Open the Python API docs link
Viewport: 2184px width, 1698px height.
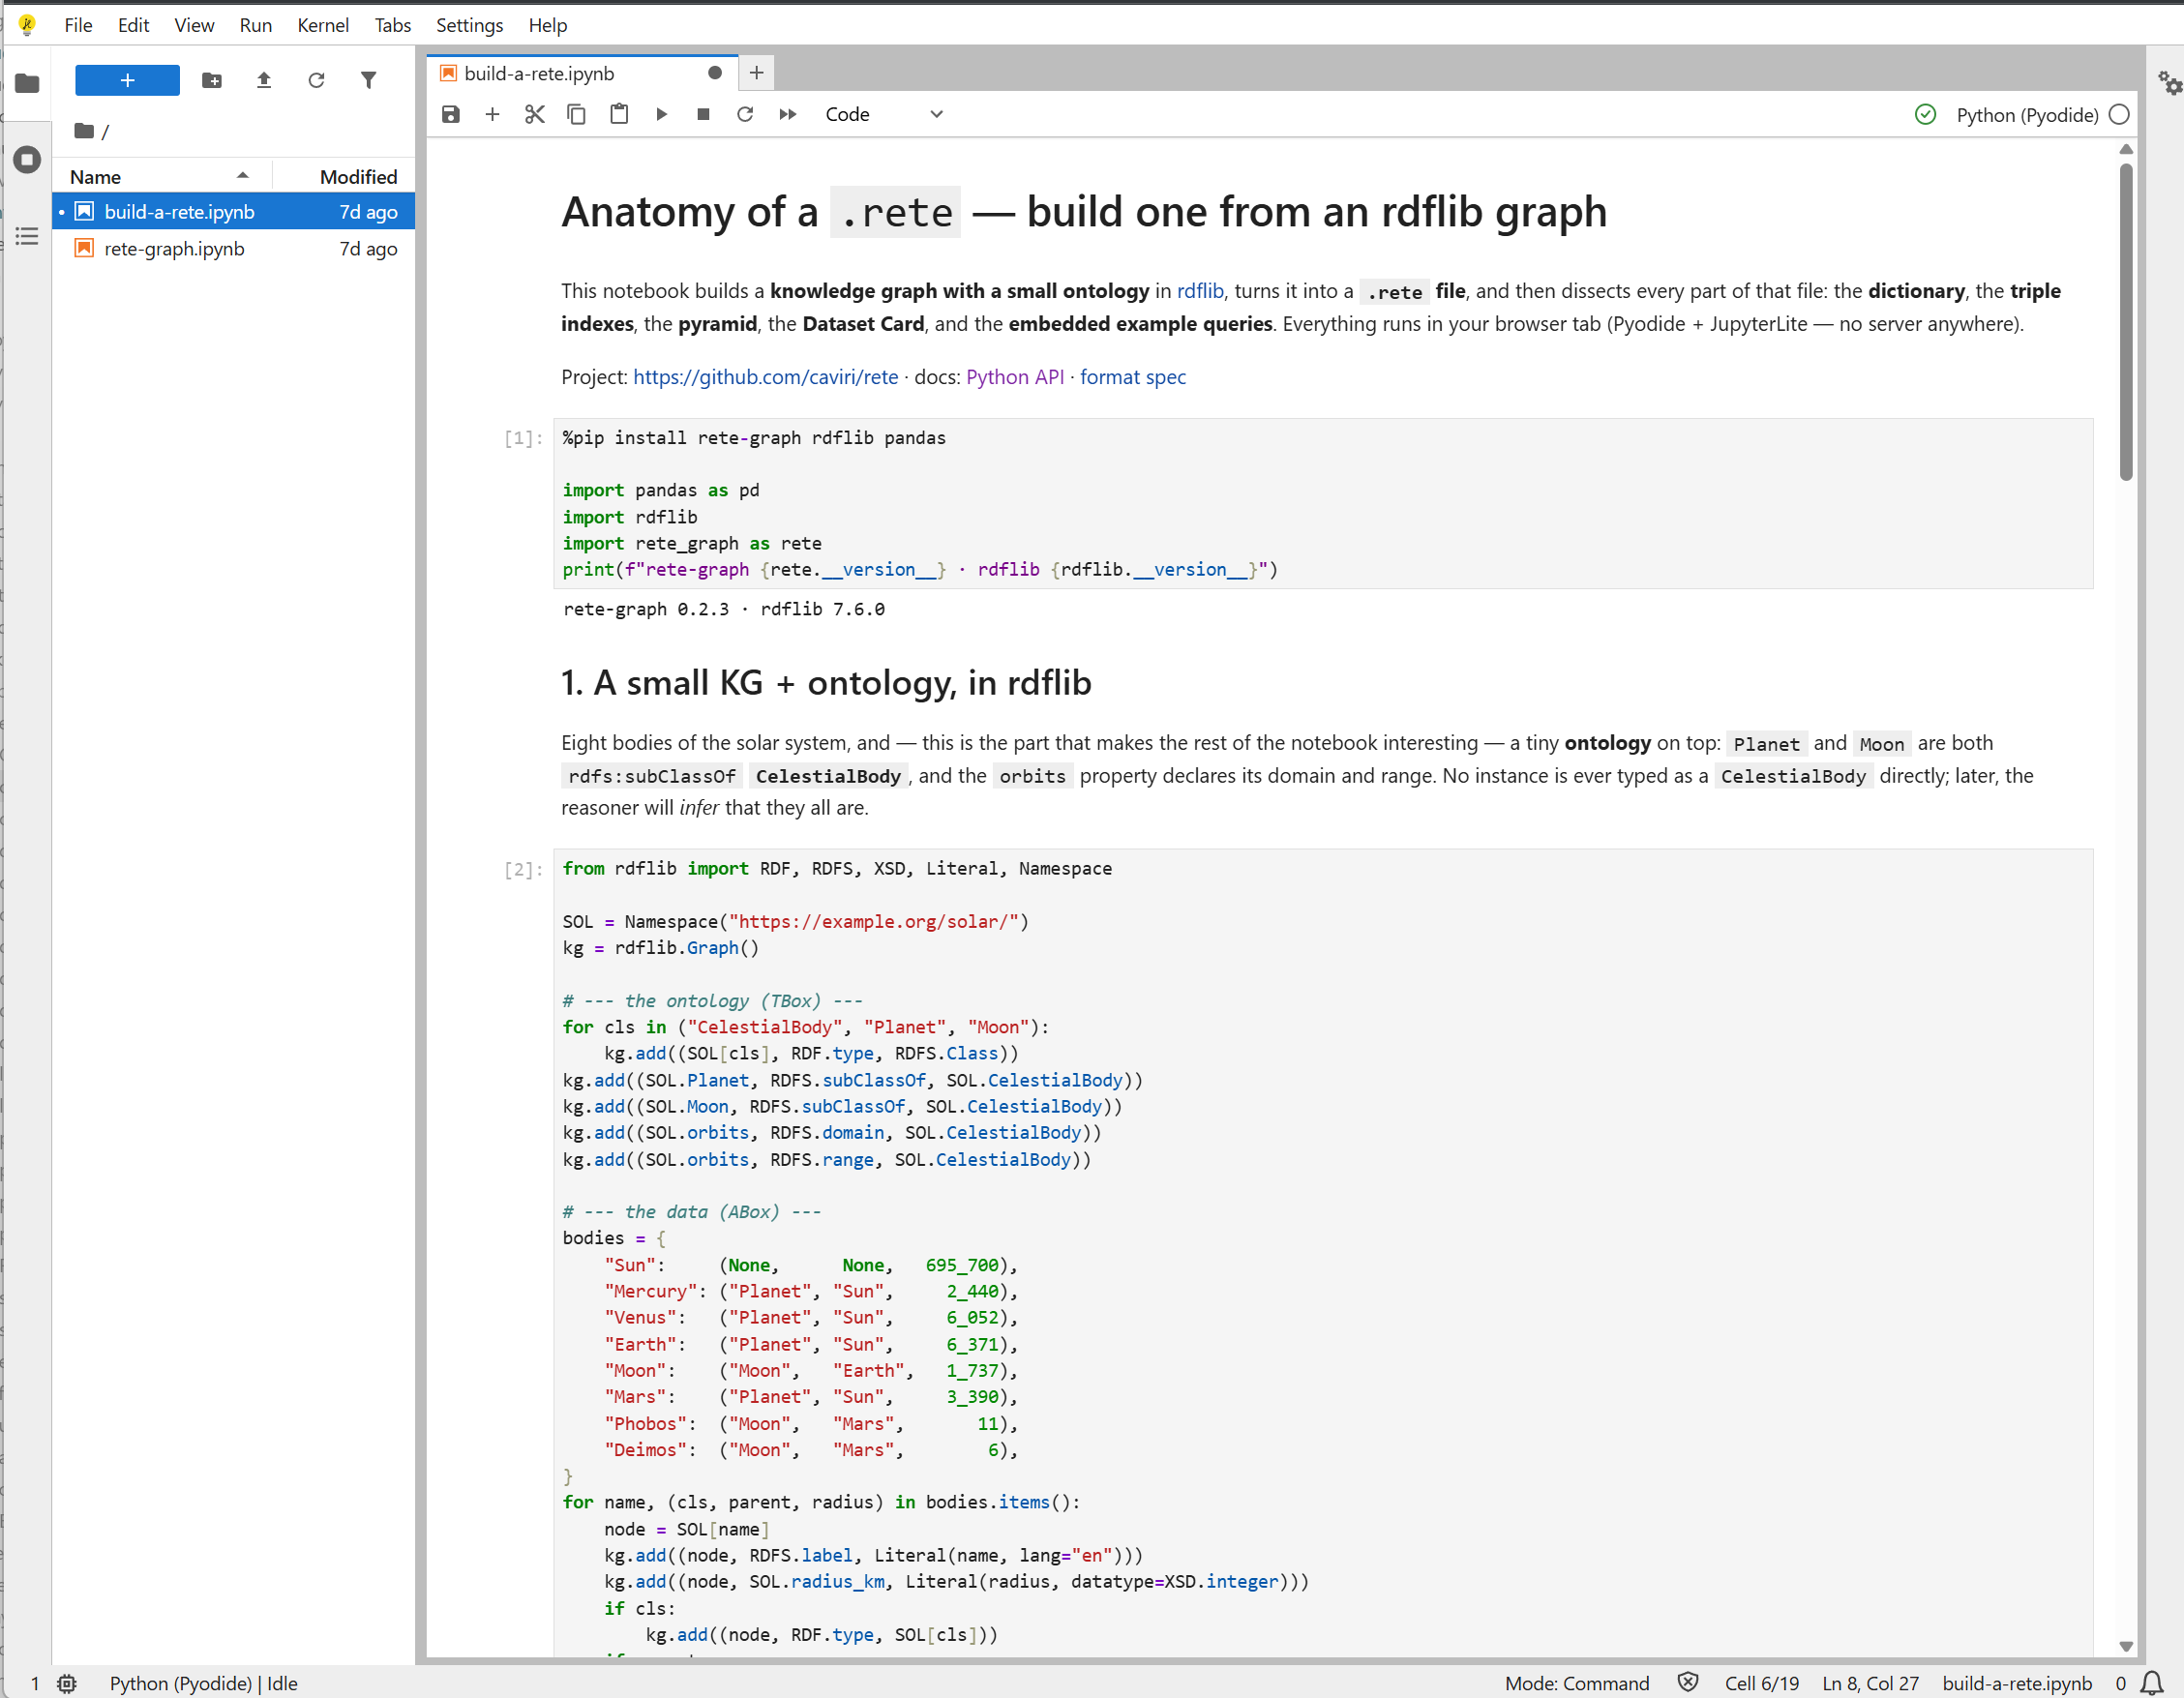click(x=1014, y=377)
